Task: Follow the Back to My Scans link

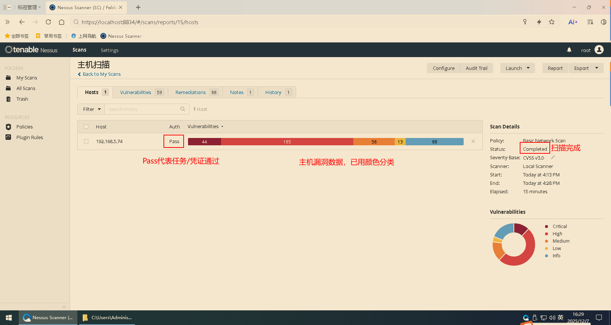Action: [x=101, y=74]
